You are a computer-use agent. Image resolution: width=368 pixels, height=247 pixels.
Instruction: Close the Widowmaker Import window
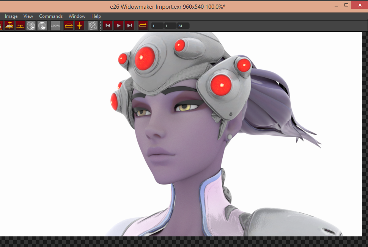(x=360, y=5)
